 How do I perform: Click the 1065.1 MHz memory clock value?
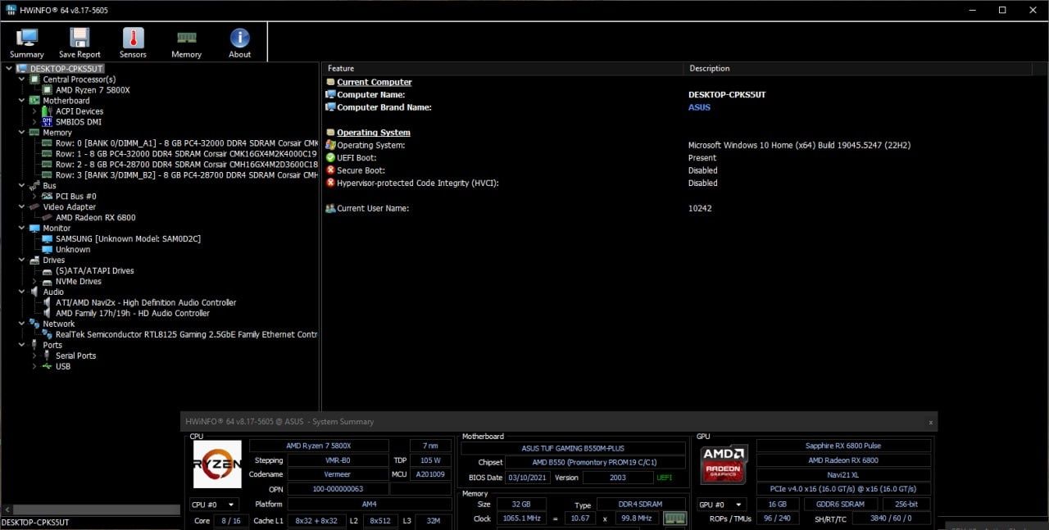[521, 519]
